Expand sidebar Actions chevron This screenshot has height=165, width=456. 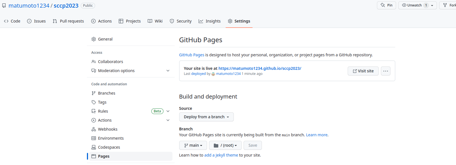168,120
